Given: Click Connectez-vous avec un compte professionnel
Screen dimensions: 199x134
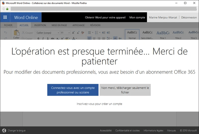Looking at the screenshot, I should tap(73, 90).
